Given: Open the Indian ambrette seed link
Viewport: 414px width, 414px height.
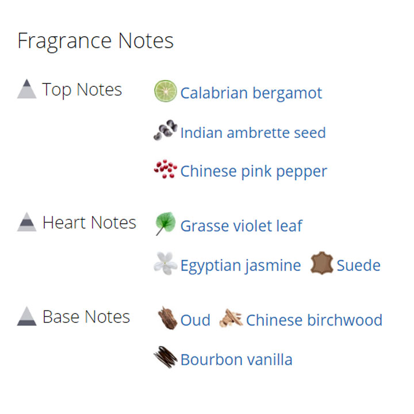Looking at the screenshot, I should [253, 133].
